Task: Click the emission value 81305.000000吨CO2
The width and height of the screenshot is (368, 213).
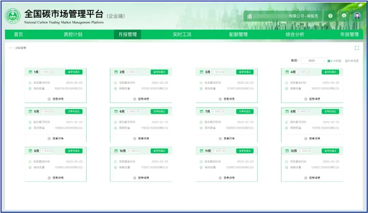Action: click(155, 88)
